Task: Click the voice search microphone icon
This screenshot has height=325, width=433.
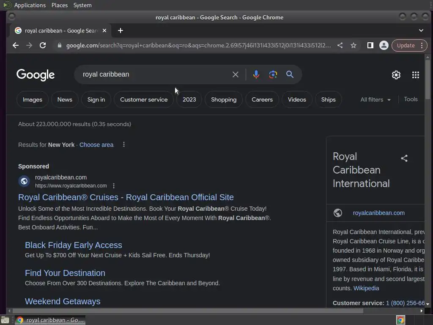Action: 256,74
